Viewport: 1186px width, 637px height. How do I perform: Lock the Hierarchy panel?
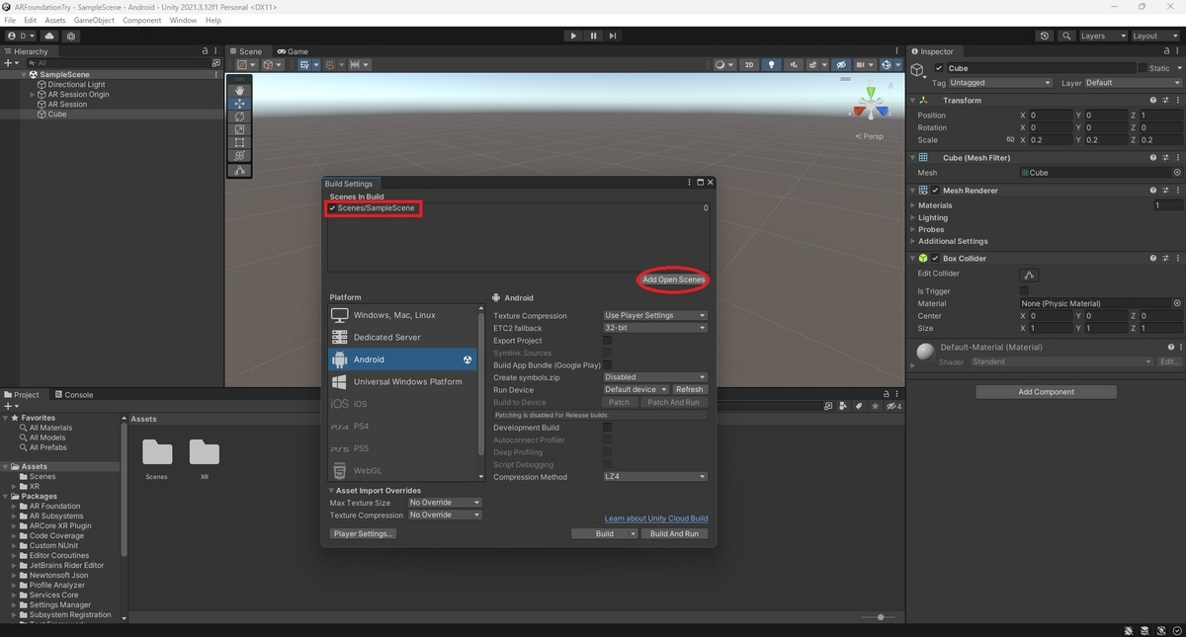point(206,51)
